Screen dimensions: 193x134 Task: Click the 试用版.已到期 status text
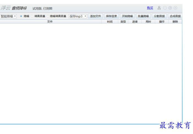pyautogui.click(x=42, y=9)
